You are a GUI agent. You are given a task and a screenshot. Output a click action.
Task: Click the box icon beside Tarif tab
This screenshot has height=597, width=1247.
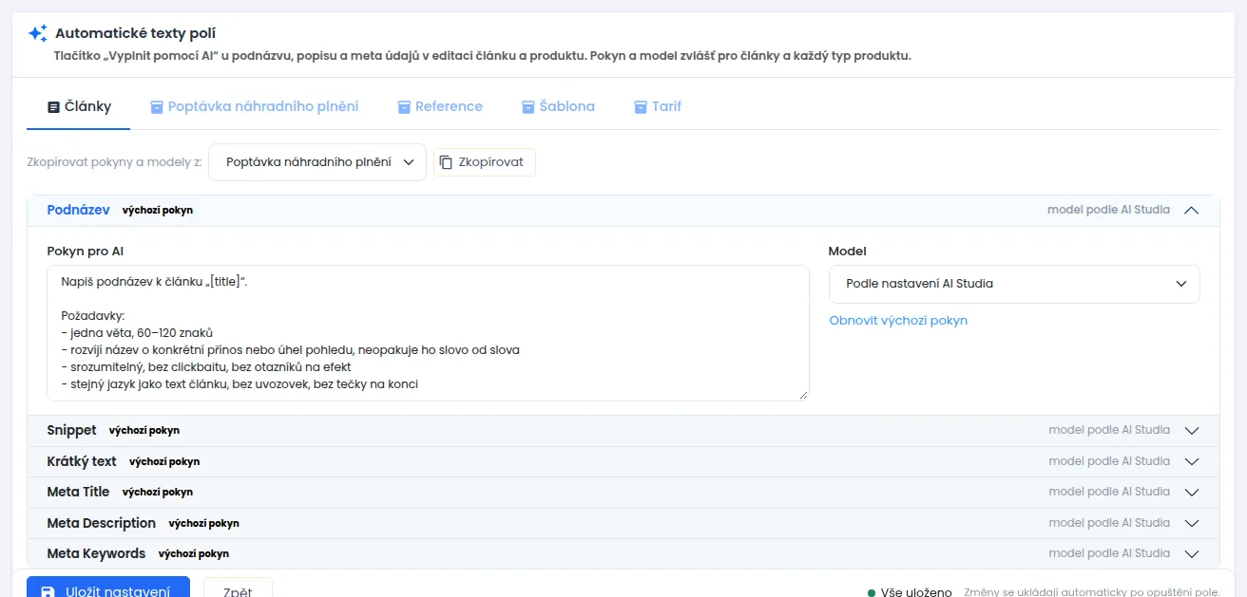click(641, 106)
